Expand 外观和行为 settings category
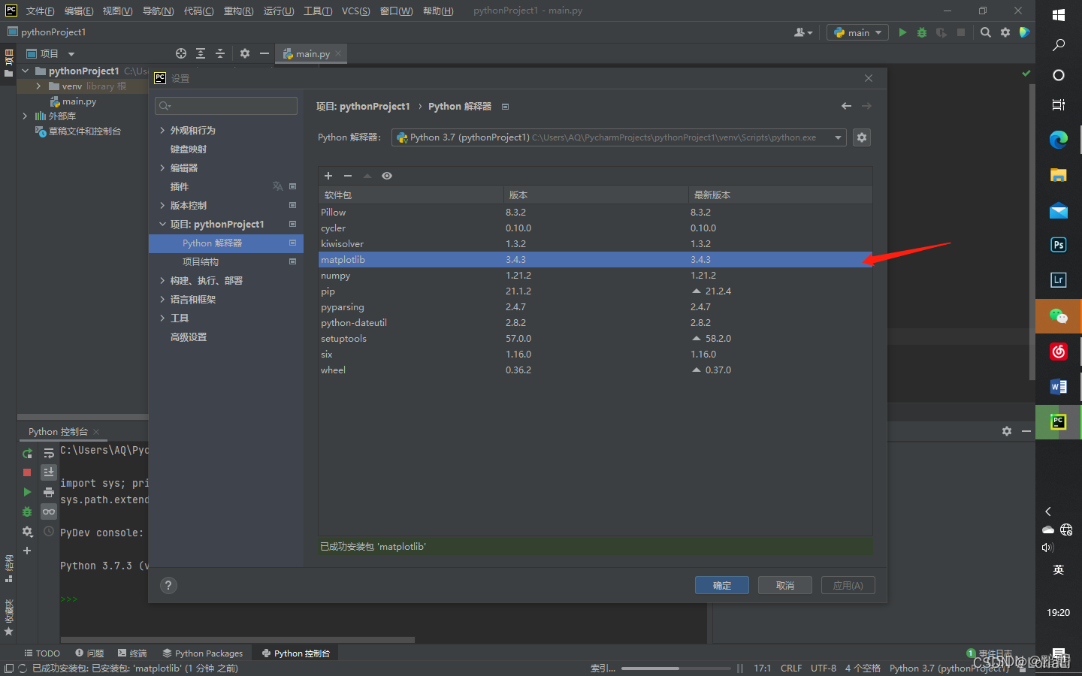This screenshot has height=676, width=1082. 162,130
